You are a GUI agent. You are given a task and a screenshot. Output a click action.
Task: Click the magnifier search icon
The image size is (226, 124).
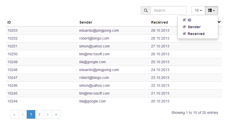click(x=146, y=10)
